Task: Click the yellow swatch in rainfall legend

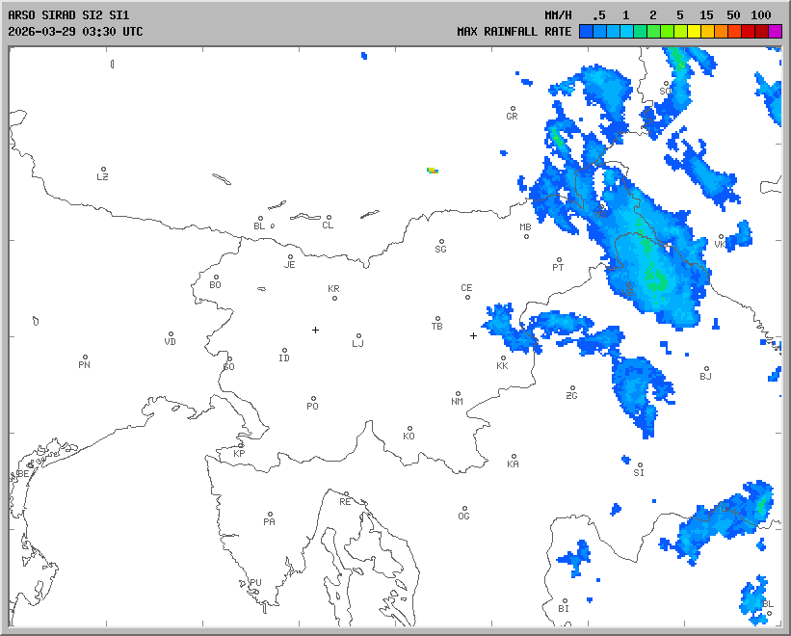Action: coord(695,32)
